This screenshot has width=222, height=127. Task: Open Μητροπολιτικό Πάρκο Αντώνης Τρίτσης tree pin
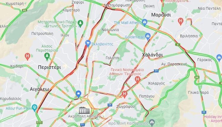pos(81,24)
